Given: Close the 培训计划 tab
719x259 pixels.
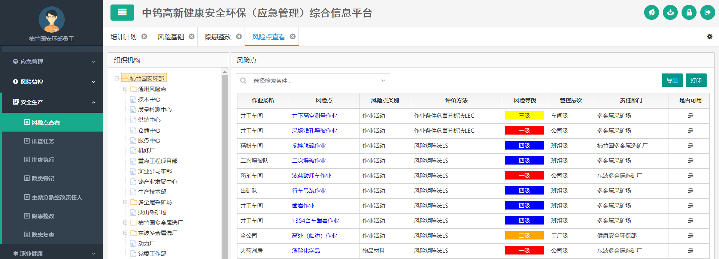Looking at the screenshot, I should [x=144, y=37].
